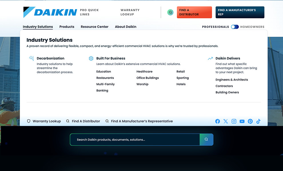Open Daikin's Facebook page icon

(218, 121)
